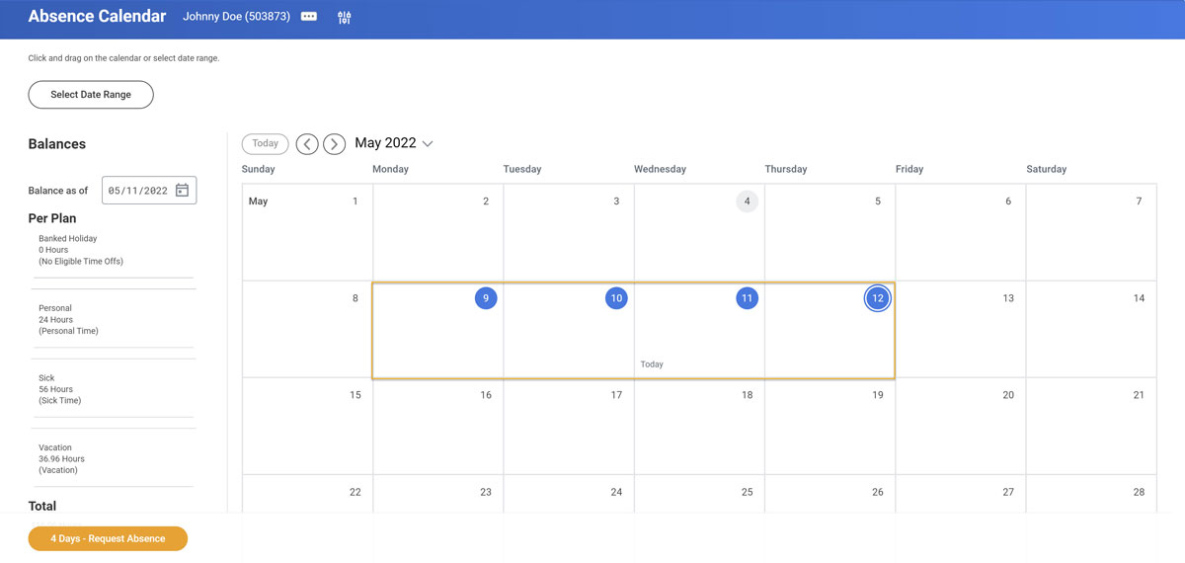This screenshot has width=1185, height=563.
Task: Select May 2 on the calendar
Action: pyautogui.click(x=437, y=232)
